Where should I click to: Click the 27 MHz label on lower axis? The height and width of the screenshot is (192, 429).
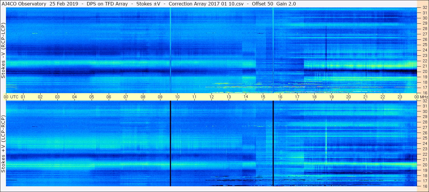tap(424, 127)
